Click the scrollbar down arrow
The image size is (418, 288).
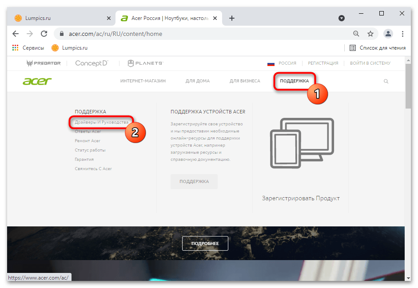point(408,278)
